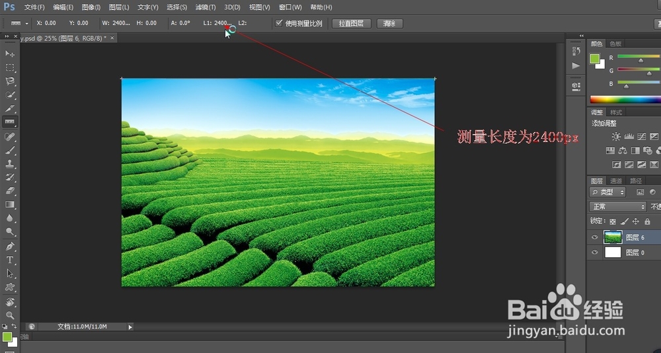Add Photo Filter camera adjustment icon
This screenshot has height=353, width=661.
tap(648, 150)
